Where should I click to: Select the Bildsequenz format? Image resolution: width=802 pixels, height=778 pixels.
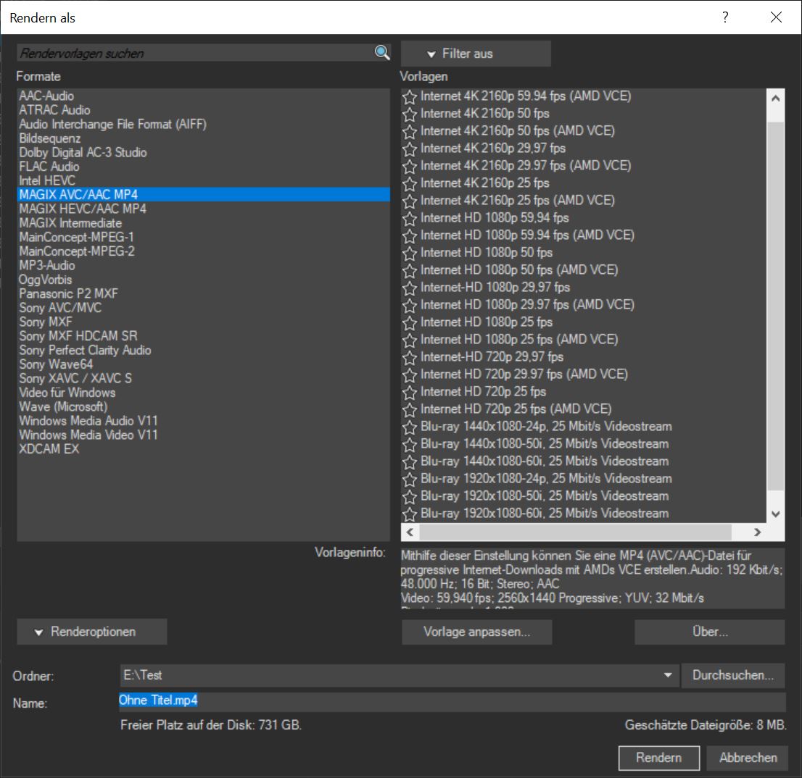(204, 138)
